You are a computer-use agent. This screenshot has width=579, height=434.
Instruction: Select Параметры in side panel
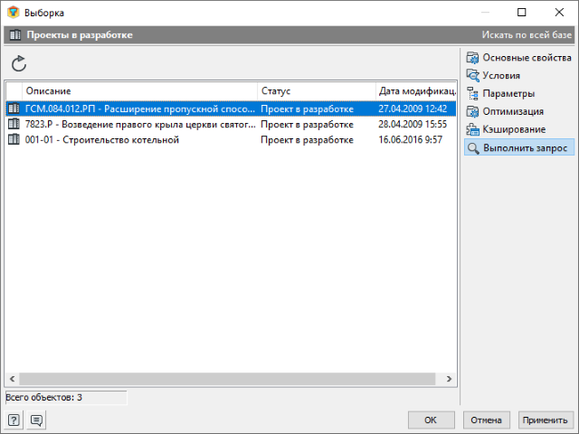tap(508, 94)
